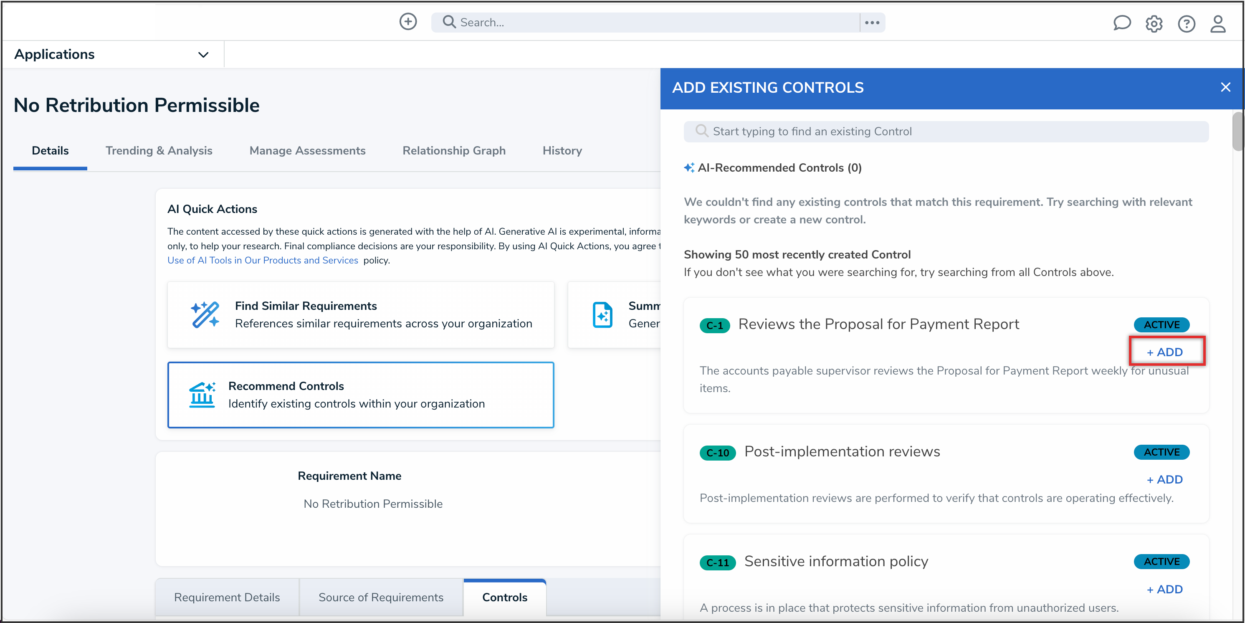Add the Reviews the Proposal for Payment Report control
This screenshot has height=623, width=1245.
point(1164,352)
